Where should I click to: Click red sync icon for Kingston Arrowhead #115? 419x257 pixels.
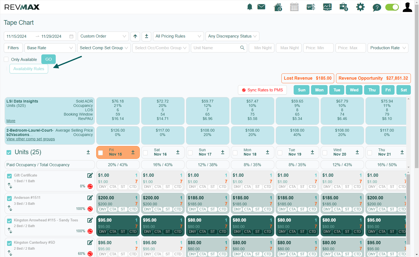point(90,231)
